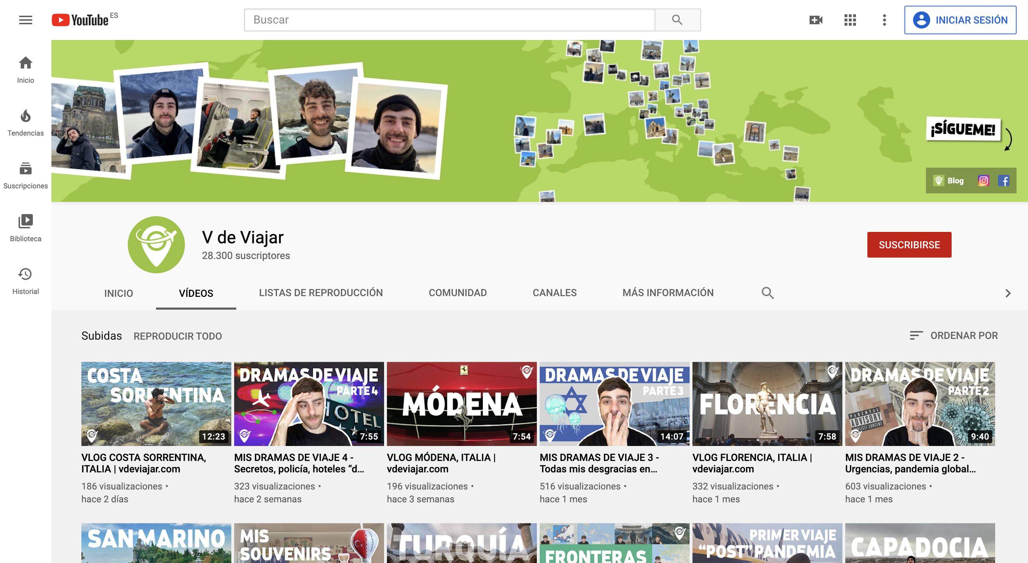
Task: Expand tabs with right chevron arrow
Action: point(1008,293)
